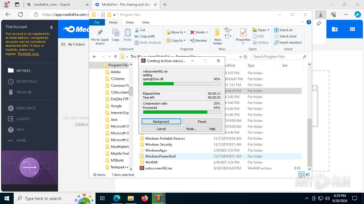Switch to the Share ribbon tab
This screenshot has height=204, width=364.
(130, 22)
